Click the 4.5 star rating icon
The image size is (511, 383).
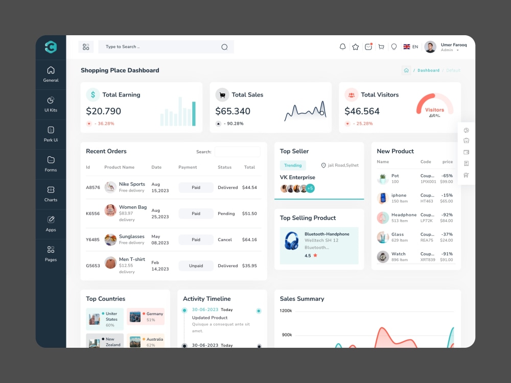(x=315, y=255)
